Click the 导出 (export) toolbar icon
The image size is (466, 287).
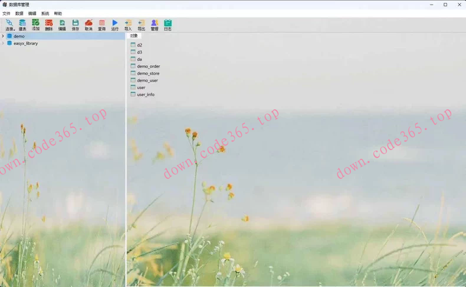142,25
